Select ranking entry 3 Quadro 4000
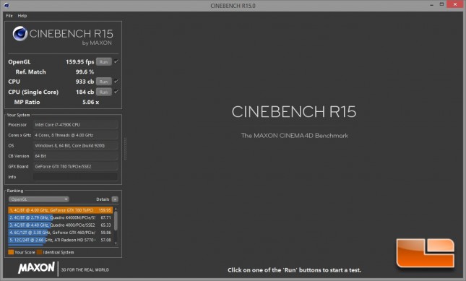Viewport: 466px width, 281px height. pyautogui.click(x=61, y=225)
